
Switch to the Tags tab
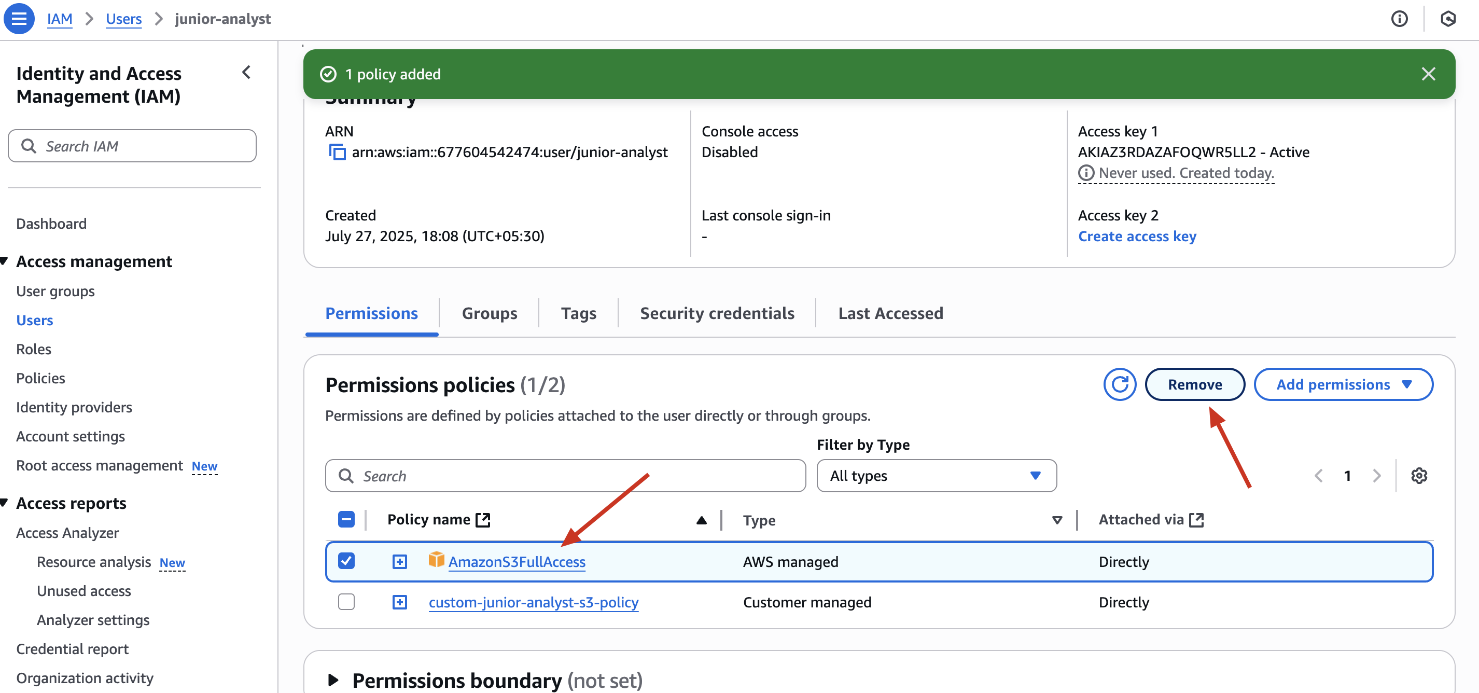pyautogui.click(x=578, y=313)
